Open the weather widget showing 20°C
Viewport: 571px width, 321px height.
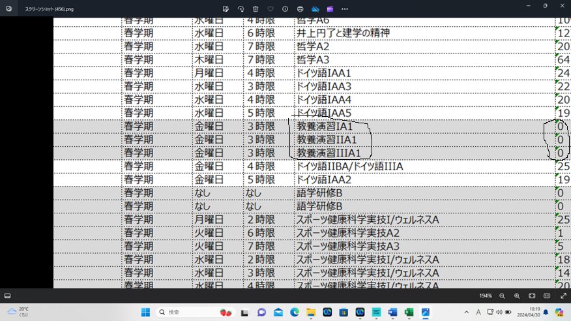pos(18,312)
